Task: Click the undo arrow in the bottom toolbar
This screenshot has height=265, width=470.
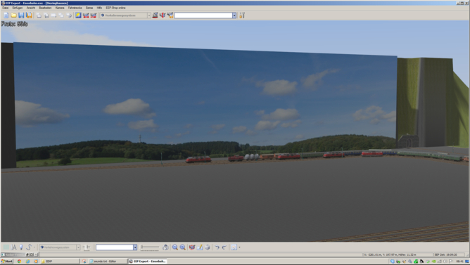Action: coord(217,247)
